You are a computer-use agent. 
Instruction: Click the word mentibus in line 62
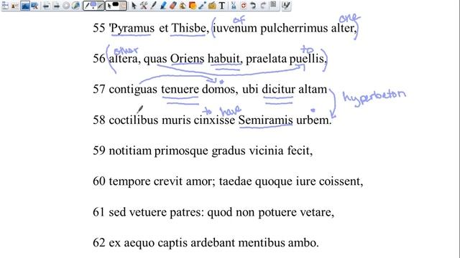pyautogui.click(x=262, y=242)
